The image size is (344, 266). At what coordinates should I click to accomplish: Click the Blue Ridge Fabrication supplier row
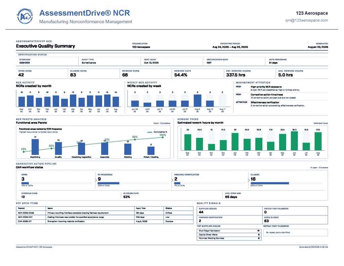tap(229, 231)
